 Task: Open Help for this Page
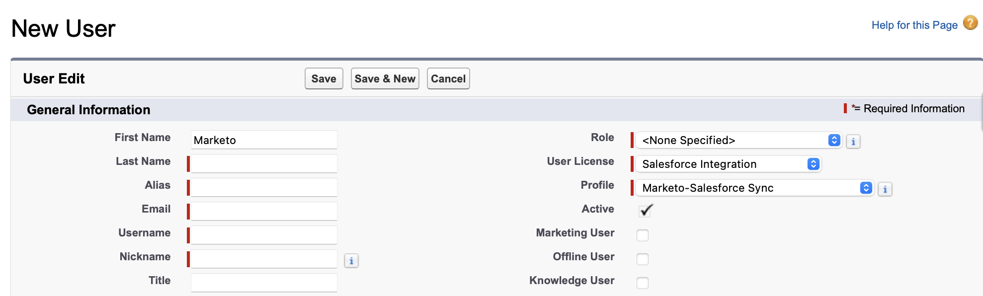click(x=914, y=24)
